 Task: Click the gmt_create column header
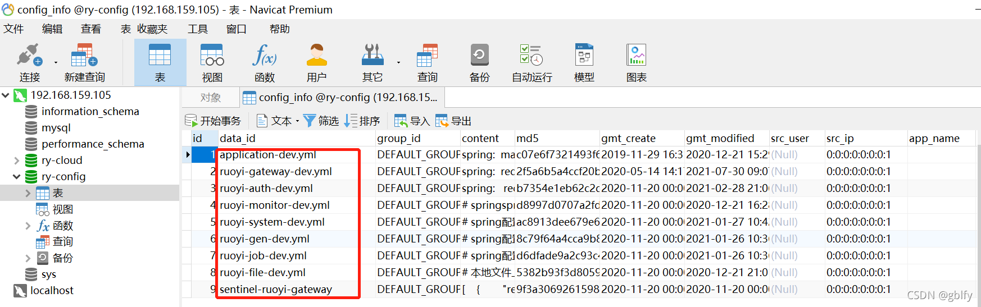642,139
